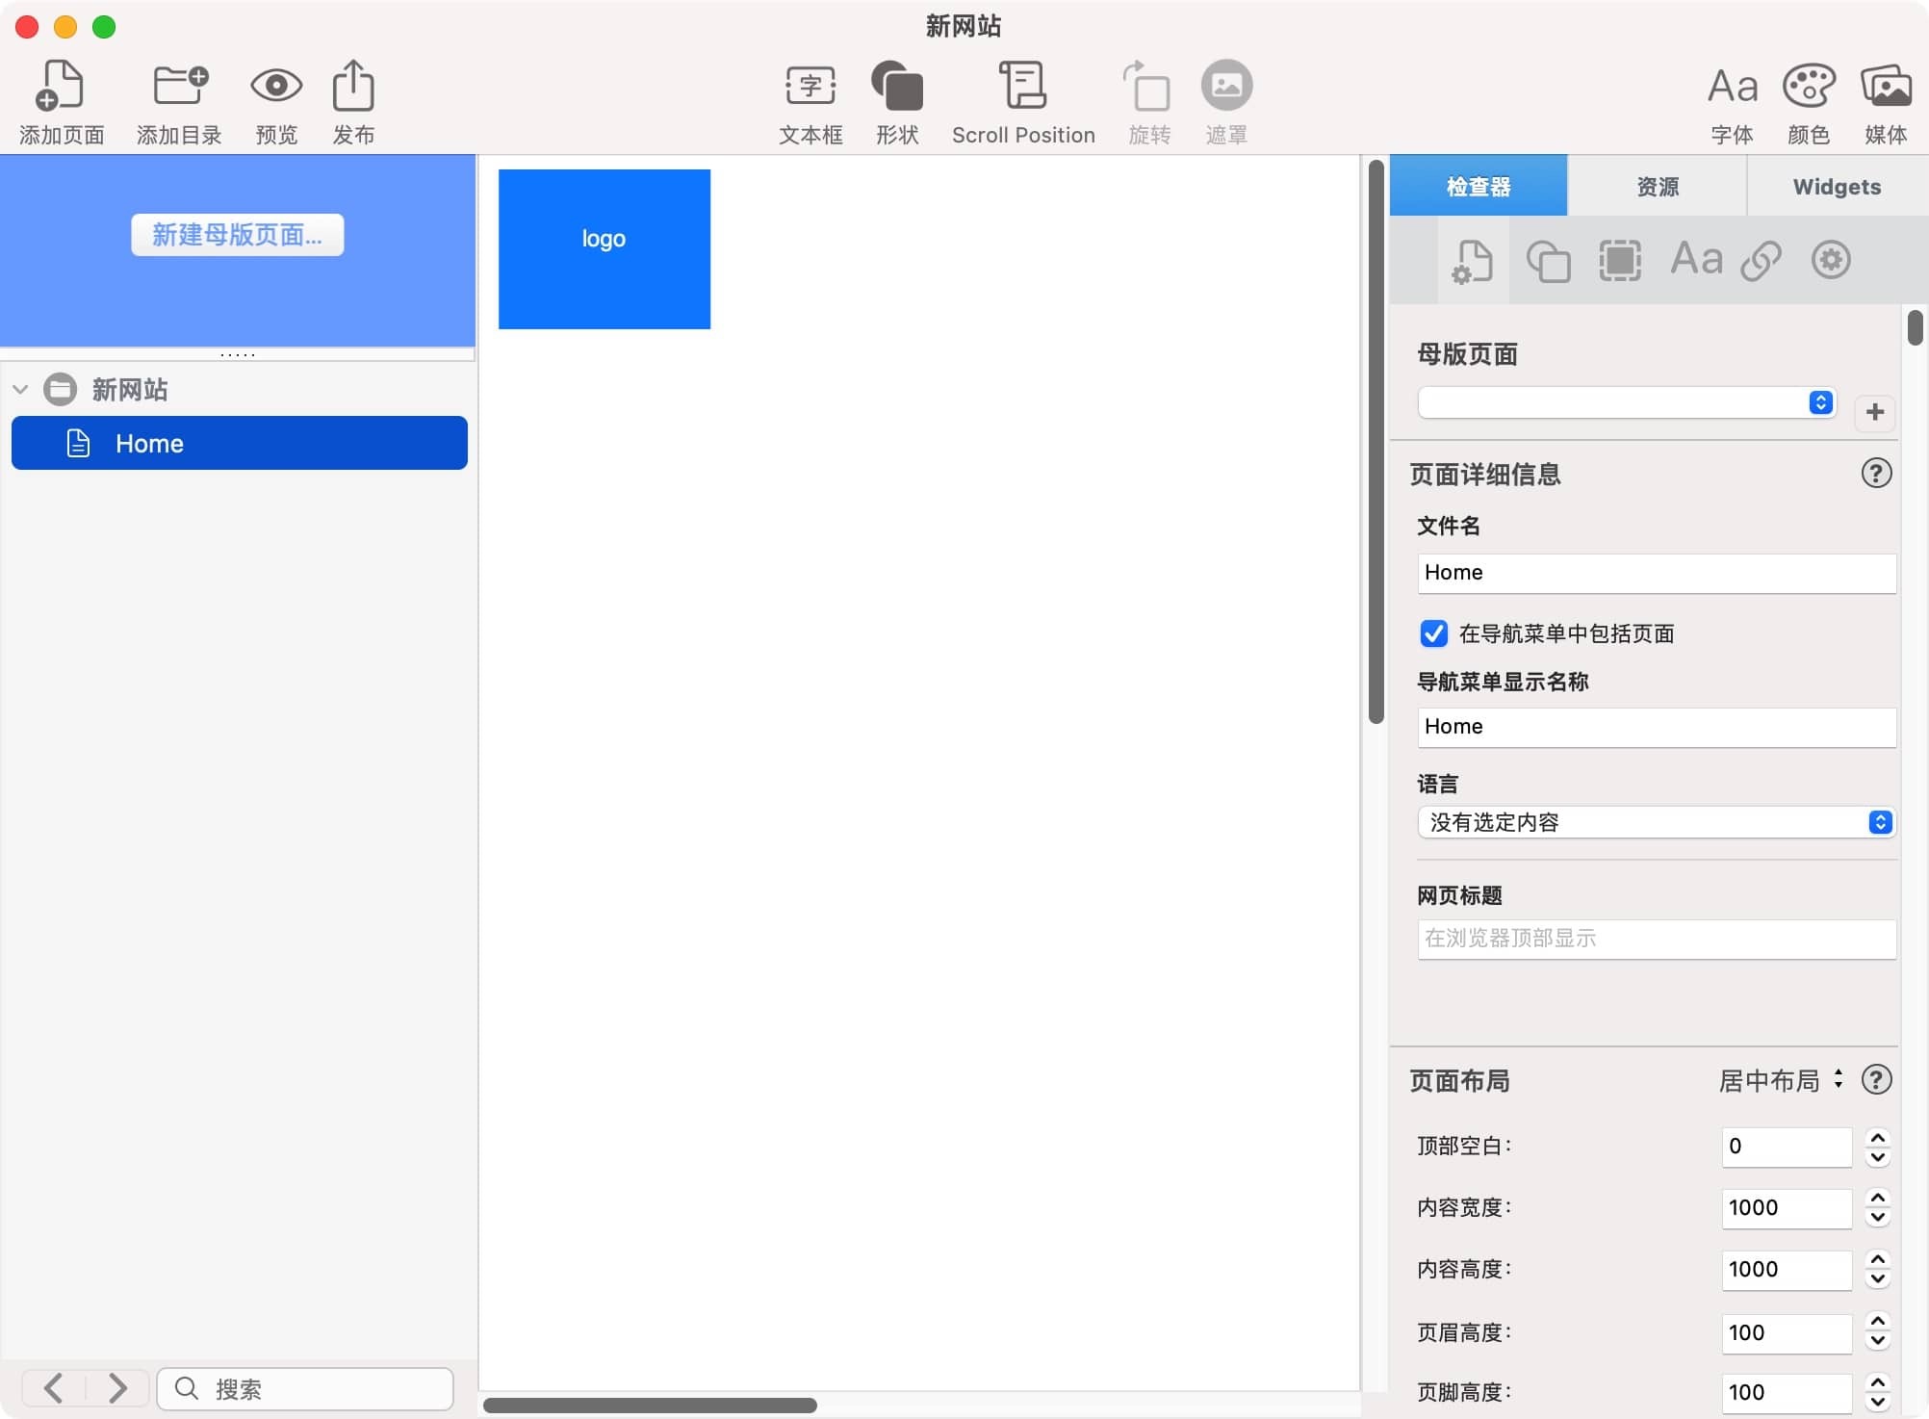1929x1419 pixels.
Task: Click the 搜索 search field
Action: click(x=305, y=1388)
